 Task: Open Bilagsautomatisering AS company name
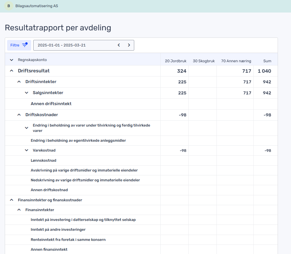tap(37, 6)
